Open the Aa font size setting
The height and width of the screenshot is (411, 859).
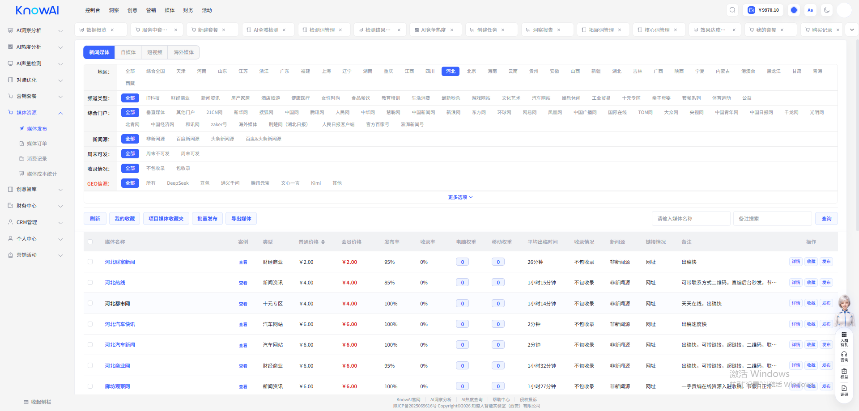coord(810,10)
